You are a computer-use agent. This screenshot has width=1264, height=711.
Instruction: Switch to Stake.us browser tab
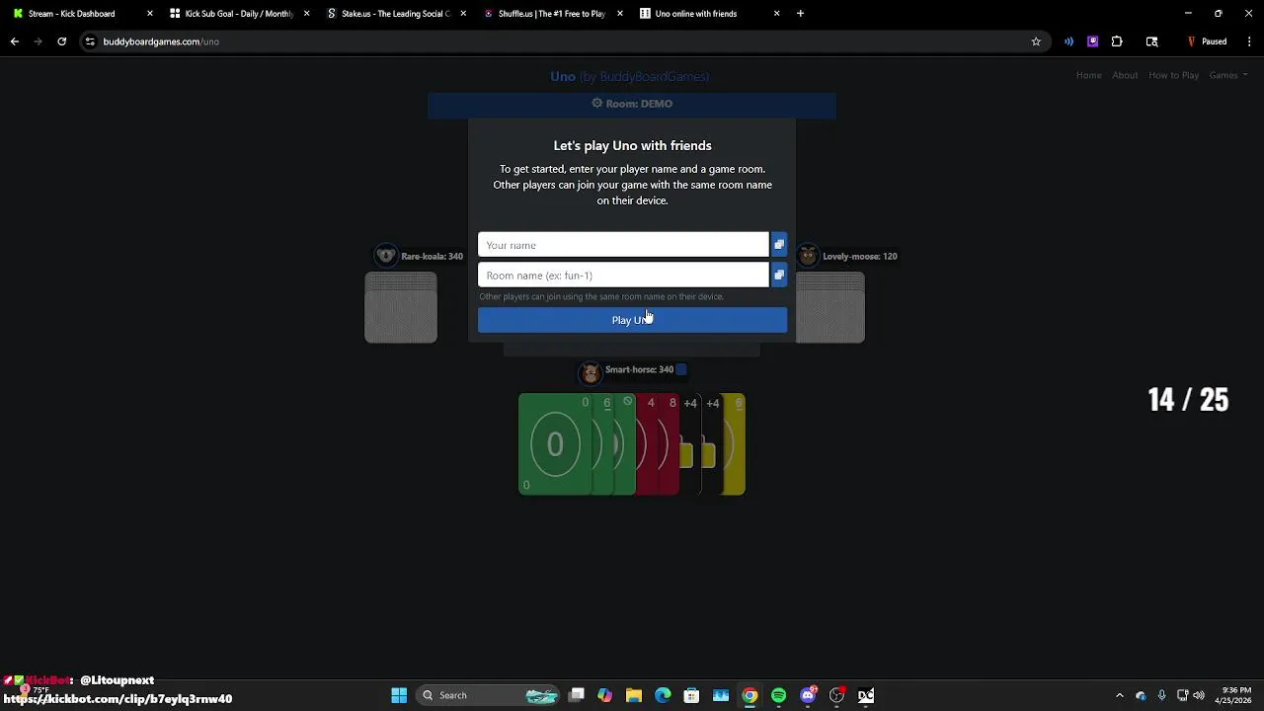[396, 14]
